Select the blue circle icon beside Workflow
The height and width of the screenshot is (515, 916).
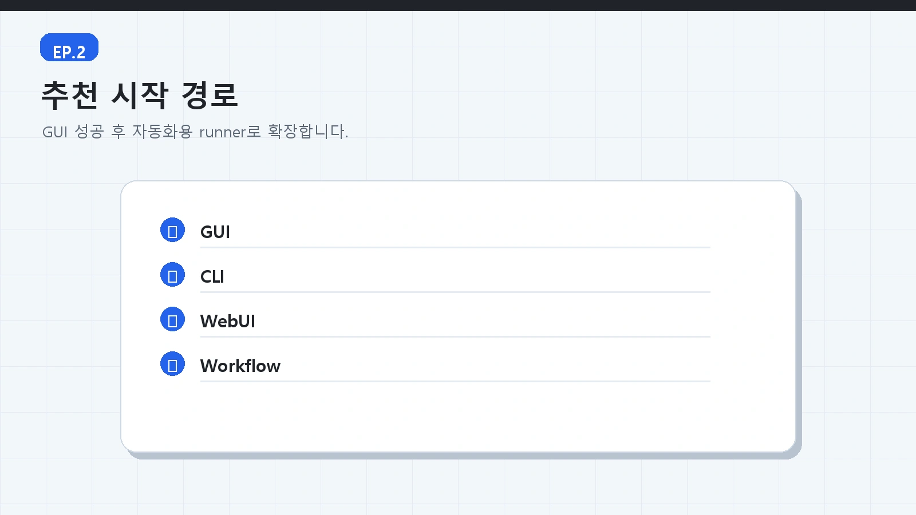[x=172, y=364]
